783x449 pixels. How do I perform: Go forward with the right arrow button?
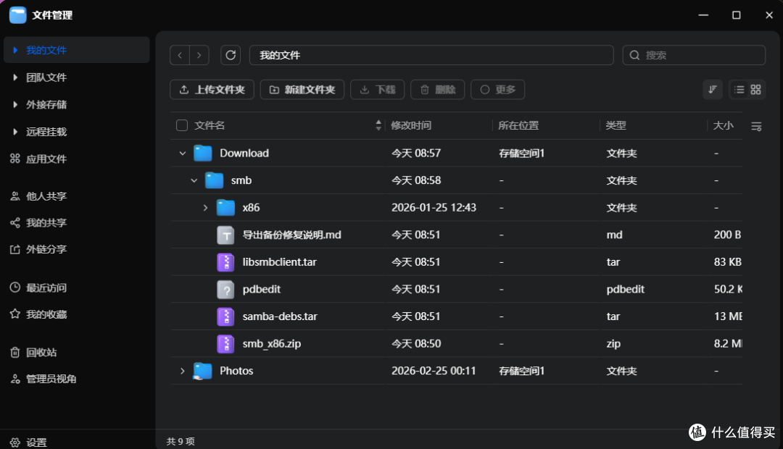[199, 55]
